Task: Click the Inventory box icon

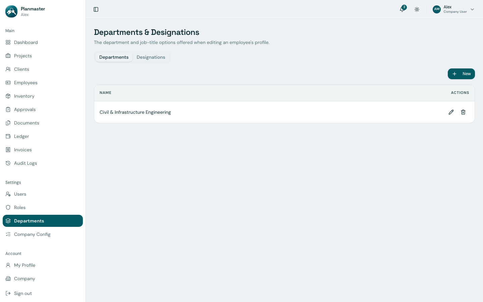Action: (8, 96)
